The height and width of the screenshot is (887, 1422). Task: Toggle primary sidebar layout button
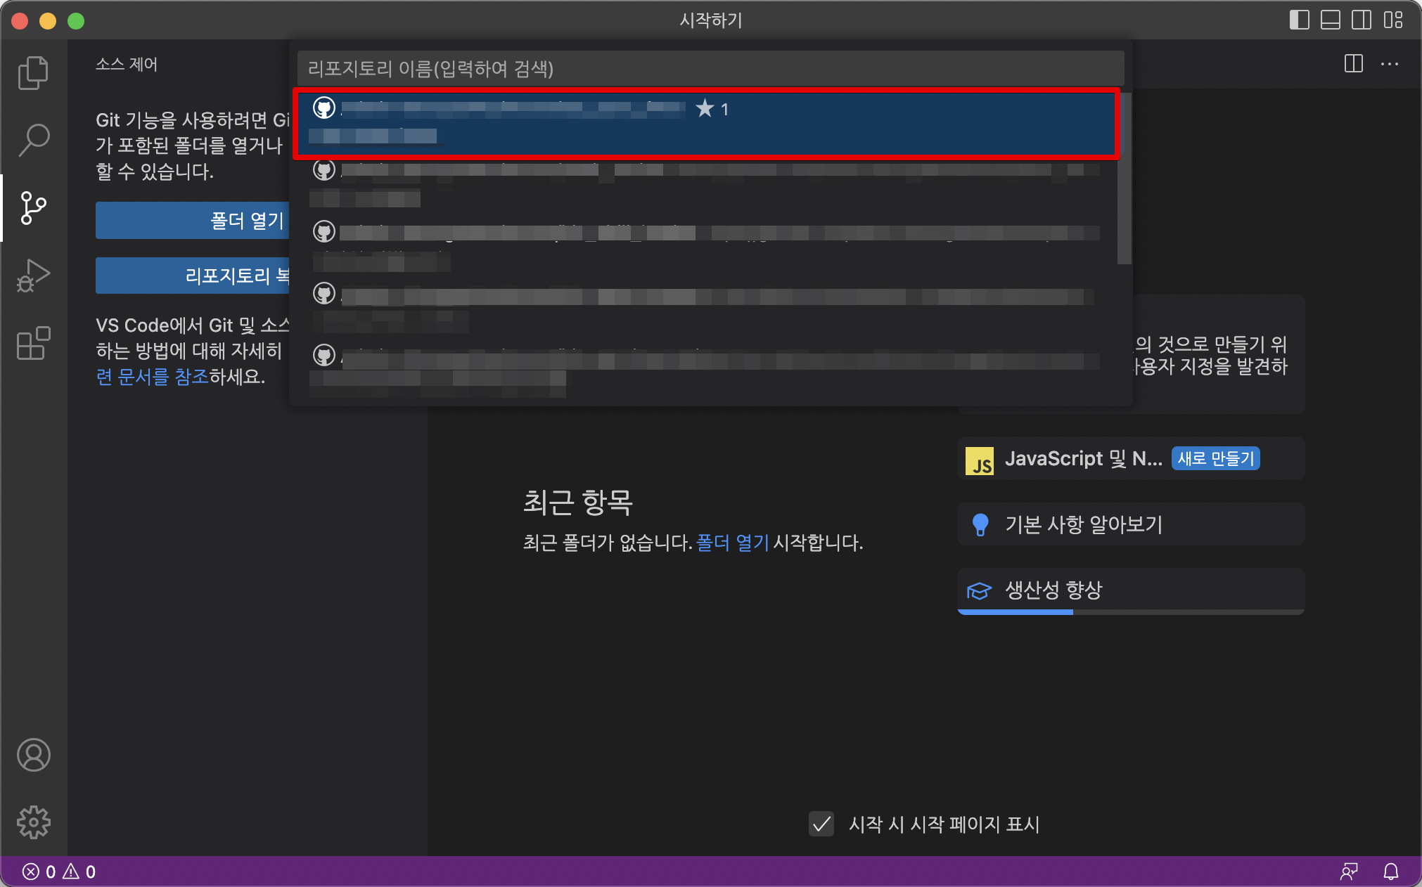(1299, 20)
